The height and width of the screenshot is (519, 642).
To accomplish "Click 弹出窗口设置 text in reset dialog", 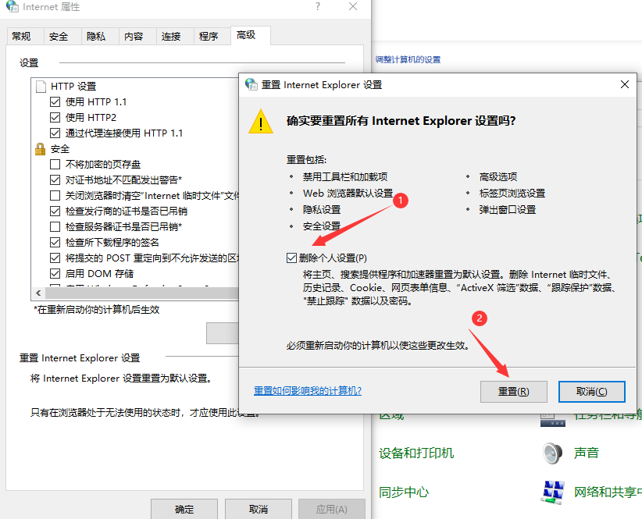I will coord(508,209).
